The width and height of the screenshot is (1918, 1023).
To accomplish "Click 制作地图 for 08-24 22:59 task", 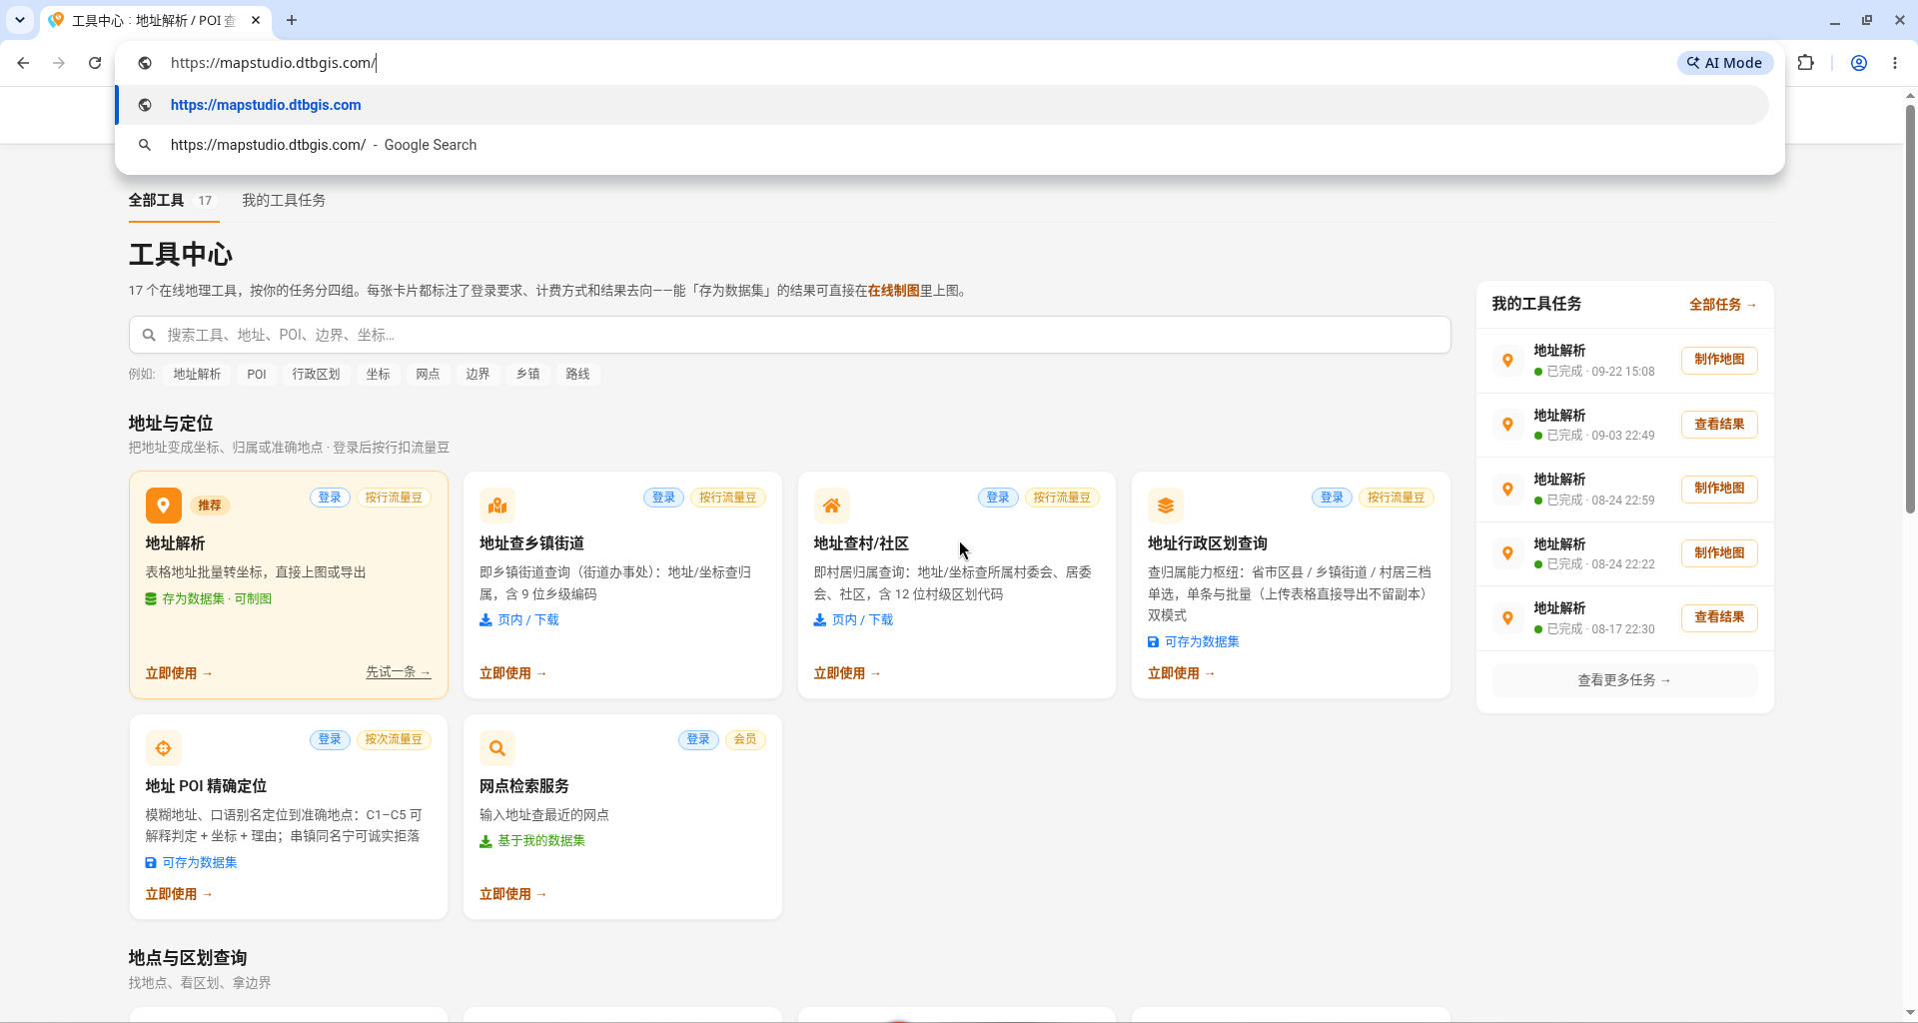I will (x=1719, y=489).
